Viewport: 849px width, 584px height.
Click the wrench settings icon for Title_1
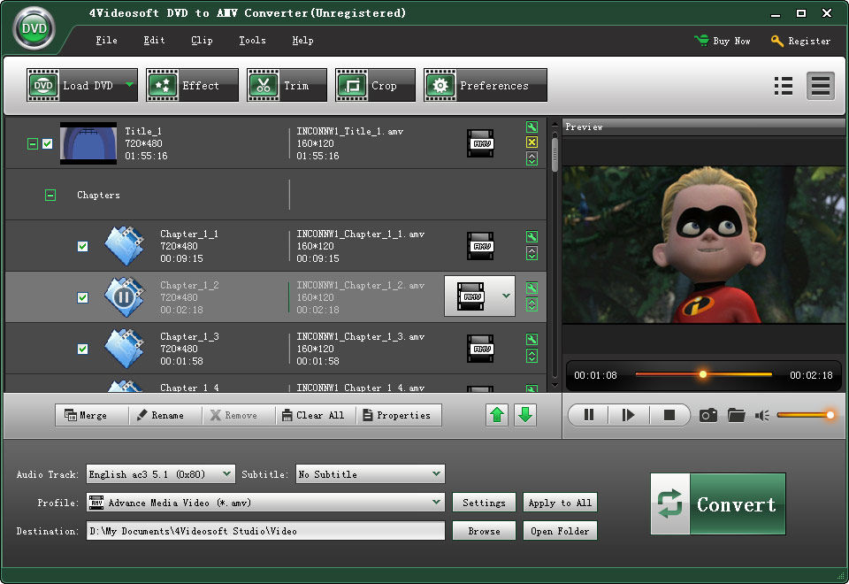coord(532,127)
